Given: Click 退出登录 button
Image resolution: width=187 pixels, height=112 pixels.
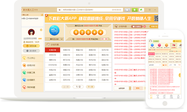Looking at the screenshot, I should (31, 51).
